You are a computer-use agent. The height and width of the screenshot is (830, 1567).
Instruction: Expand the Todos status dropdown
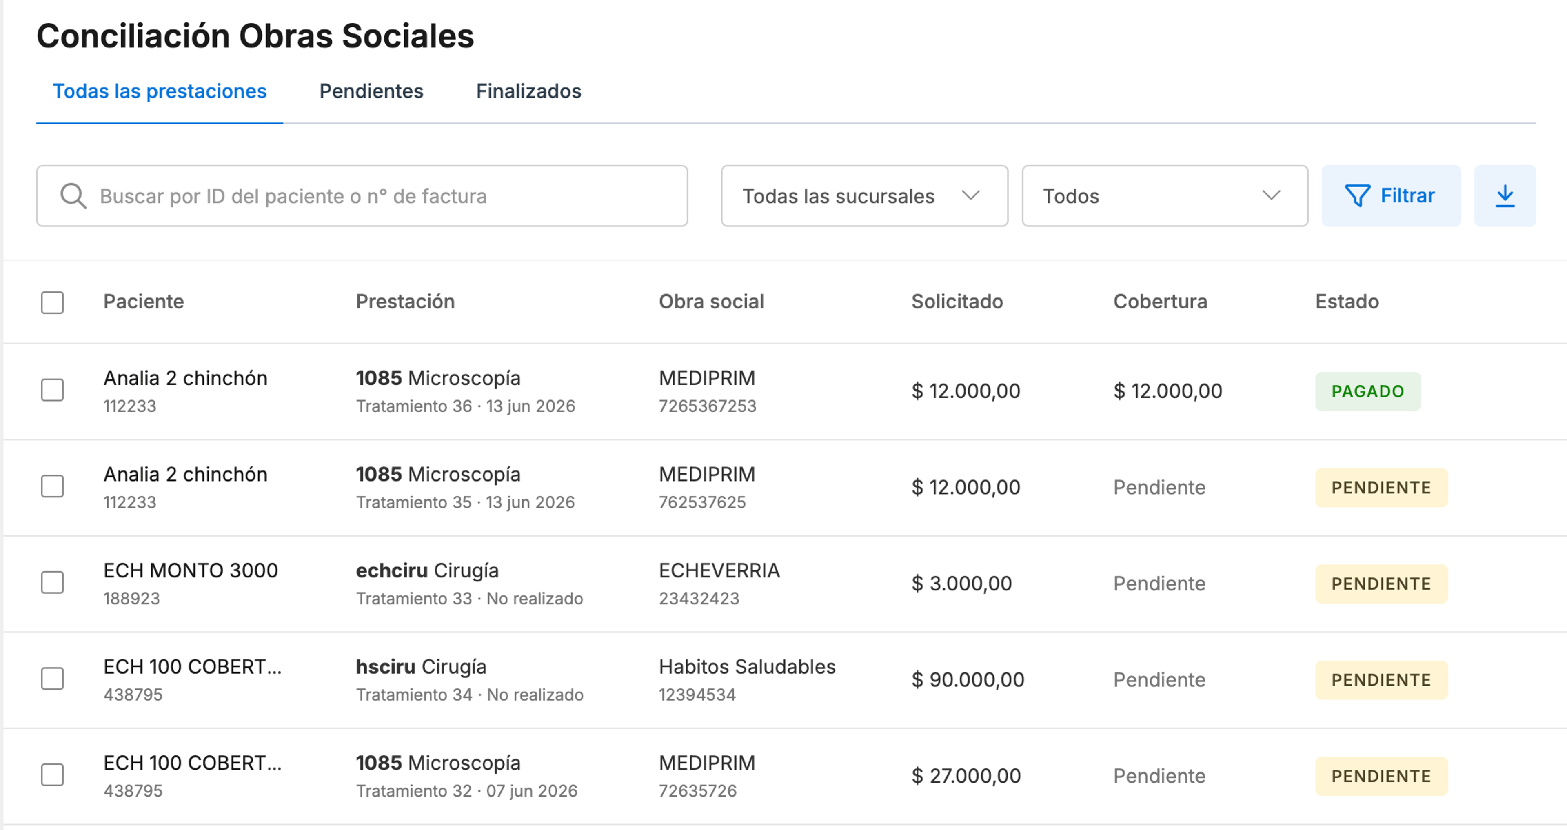pyautogui.click(x=1165, y=196)
